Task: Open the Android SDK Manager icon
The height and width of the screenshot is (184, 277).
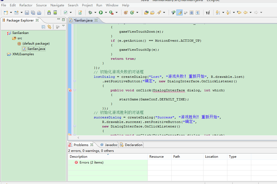Action: coord(49,12)
